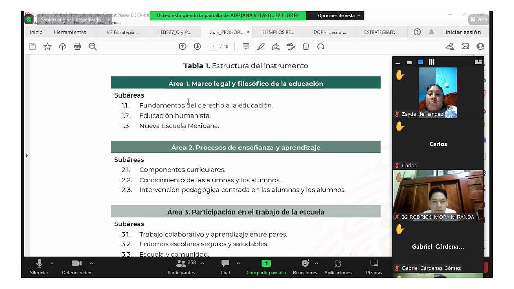Open the Participantes panel

coord(181,266)
